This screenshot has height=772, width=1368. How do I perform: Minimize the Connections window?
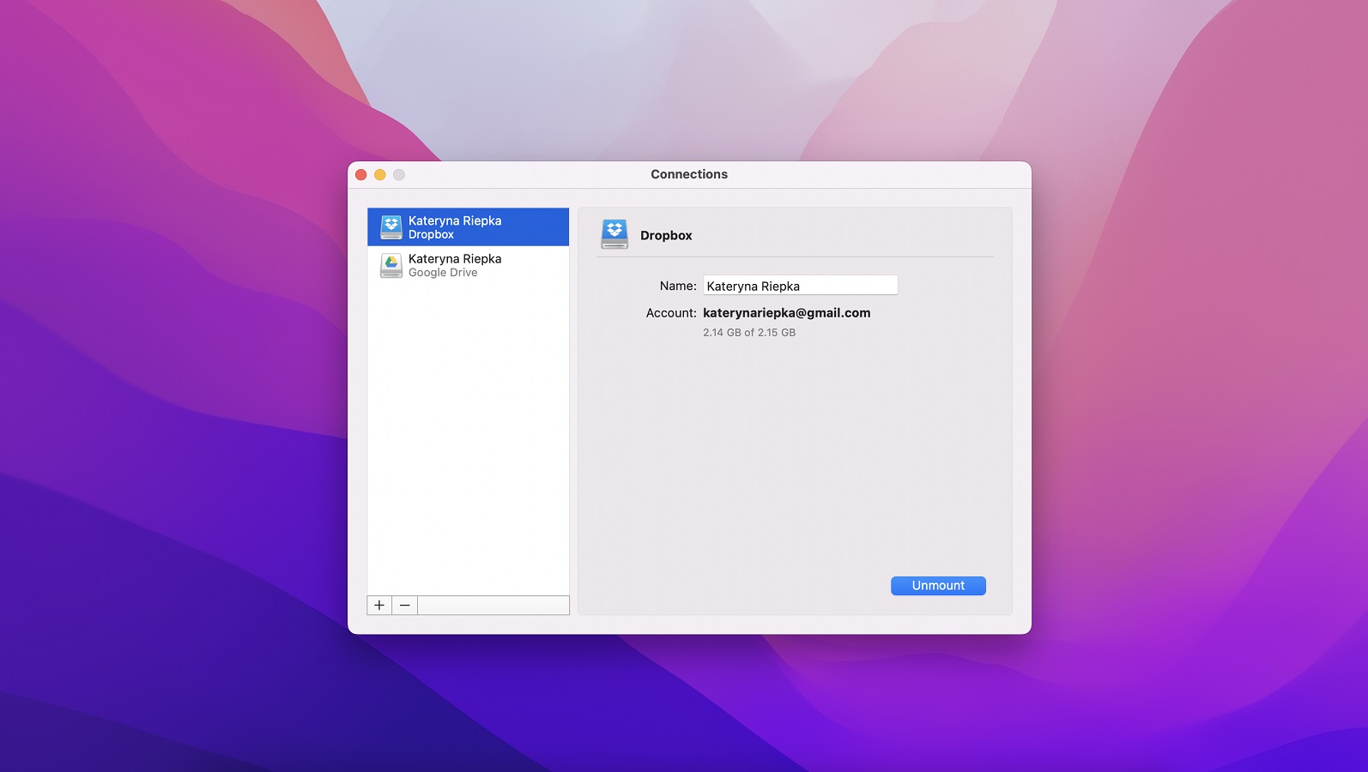[x=380, y=175]
